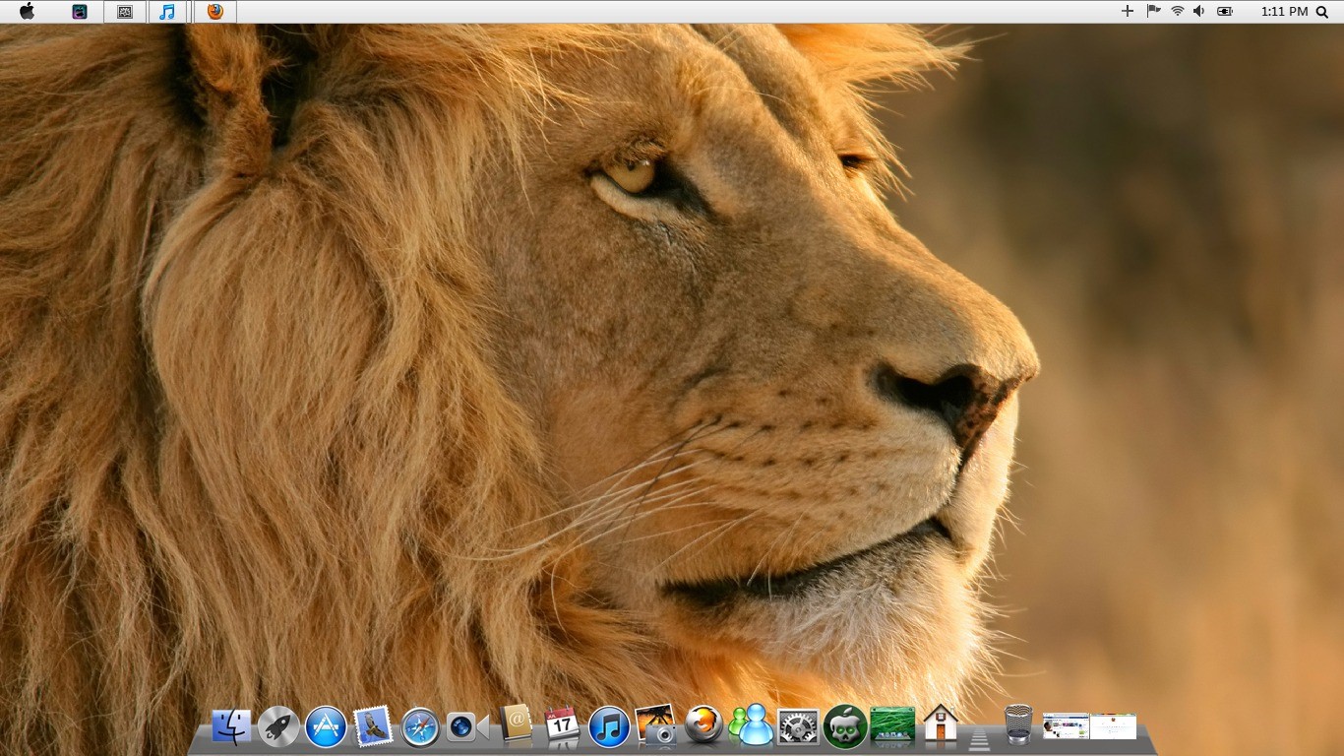The width and height of the screenshot is (1344, 756).
Task: Open the App Store dock icon
Action: pyautogui.click(x=326, y=727)
